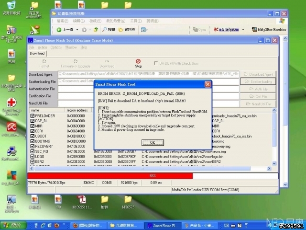Click the Format toolbar icon

44,61
